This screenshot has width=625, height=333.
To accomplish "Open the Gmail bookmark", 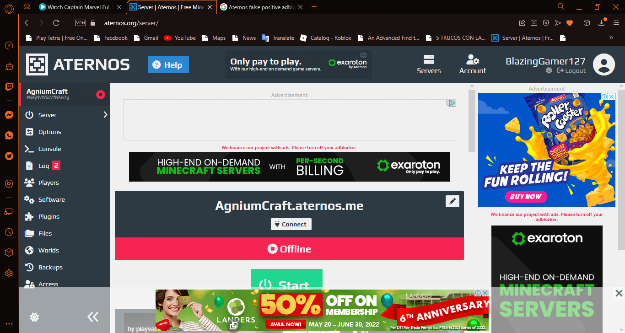I will pyautogui.click(x=145, y=38).
